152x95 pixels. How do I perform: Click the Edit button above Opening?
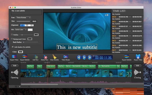point(15,66)
